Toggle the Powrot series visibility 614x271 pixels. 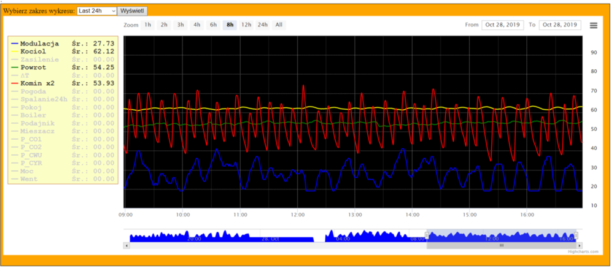click(33, 67)
